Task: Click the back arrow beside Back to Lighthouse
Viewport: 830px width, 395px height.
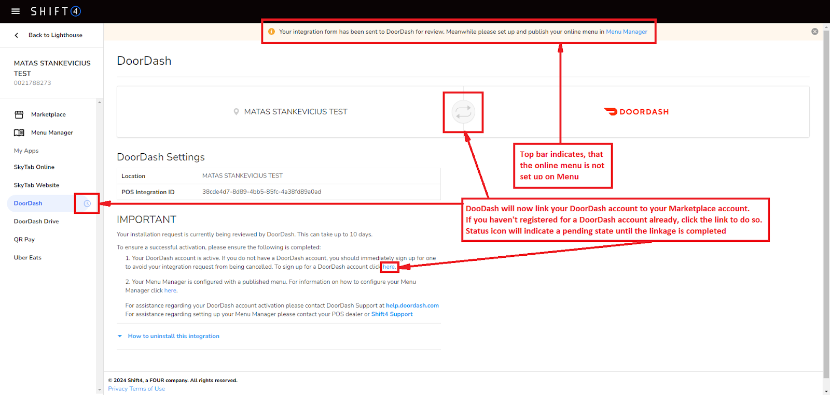Action: pyautogui.click(x=17, y=35)
